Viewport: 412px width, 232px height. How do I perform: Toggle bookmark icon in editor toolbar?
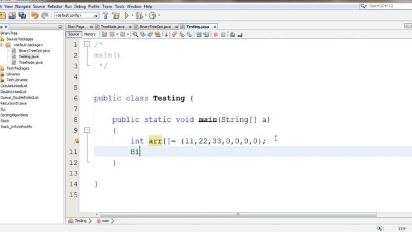tap(189, 34)
